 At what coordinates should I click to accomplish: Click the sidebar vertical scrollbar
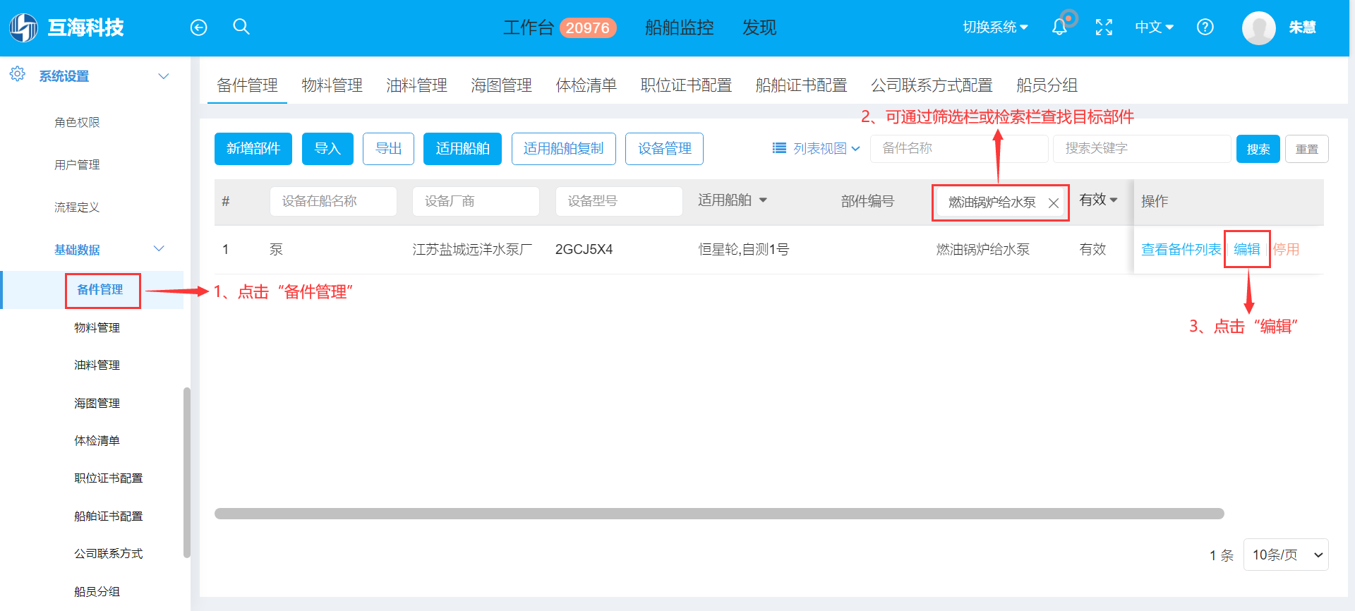(x=187, y=473)
